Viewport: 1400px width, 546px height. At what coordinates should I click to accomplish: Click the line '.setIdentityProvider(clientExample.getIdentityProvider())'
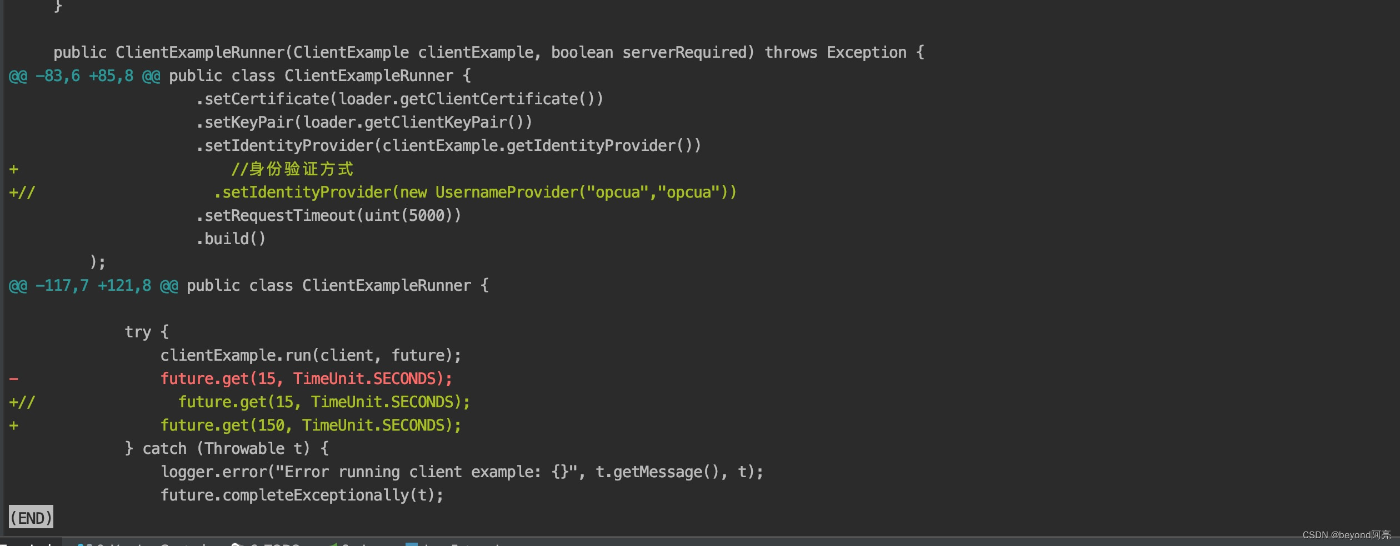(449, 146)
